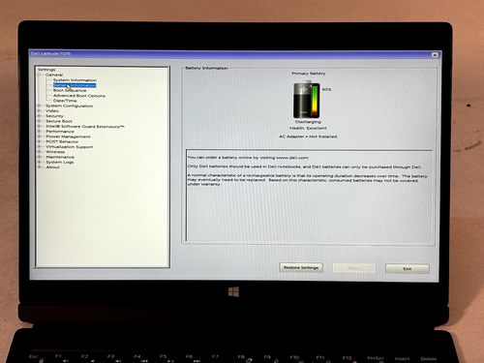Expand the Video settings node

click(x=39, y=110)
